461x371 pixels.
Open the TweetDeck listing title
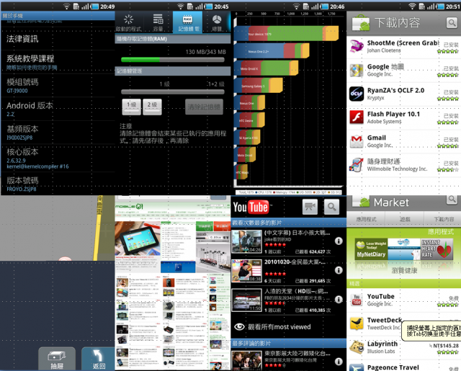[385, 320]
